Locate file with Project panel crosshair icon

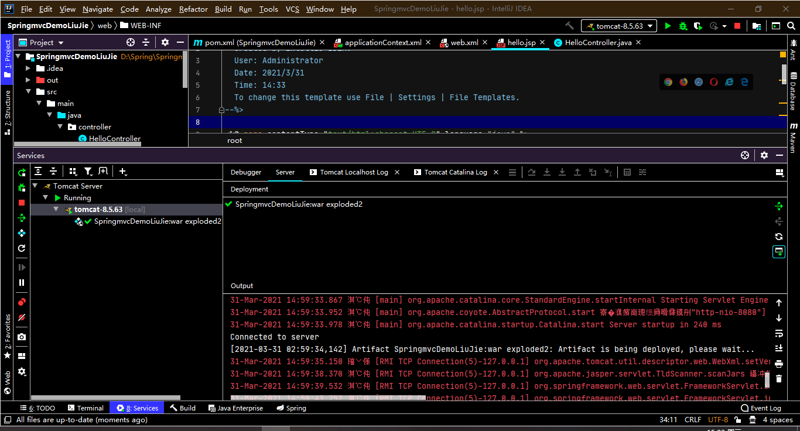pos(131,42)
